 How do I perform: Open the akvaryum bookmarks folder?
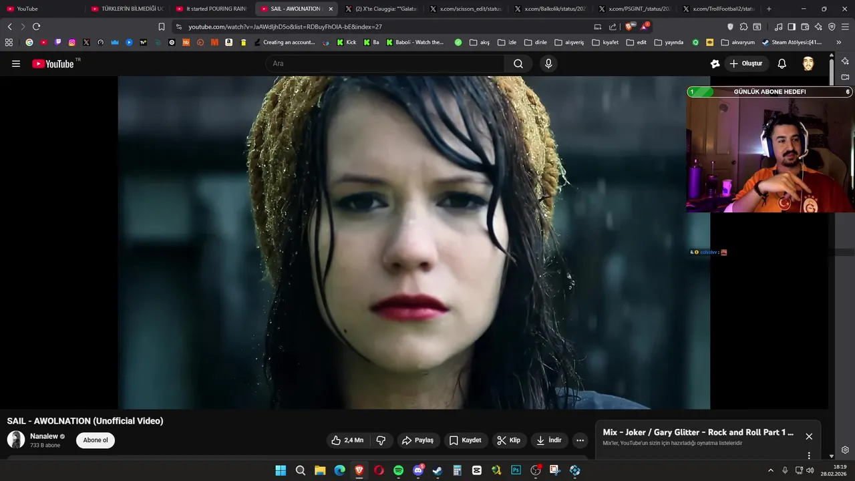(x=737, y=42)
